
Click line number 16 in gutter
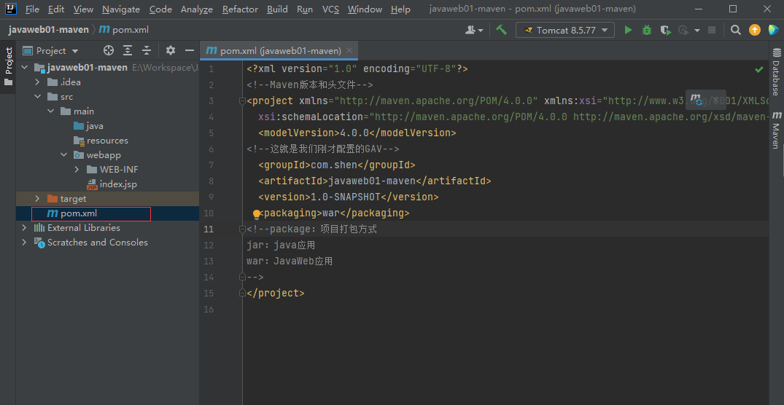coord(209,310)
